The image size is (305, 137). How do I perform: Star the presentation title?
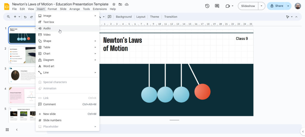pyautogui.click(x=114, y=4)
